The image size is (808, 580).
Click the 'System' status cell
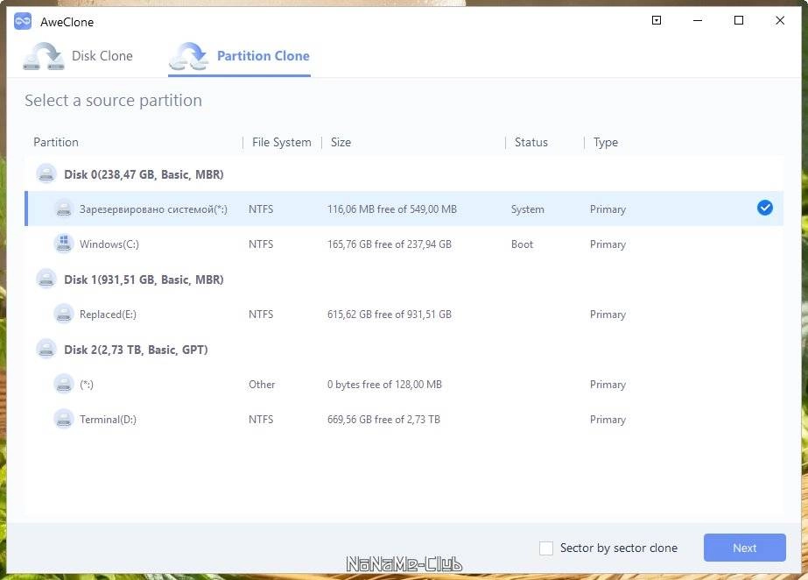click(x=528, y=209)
